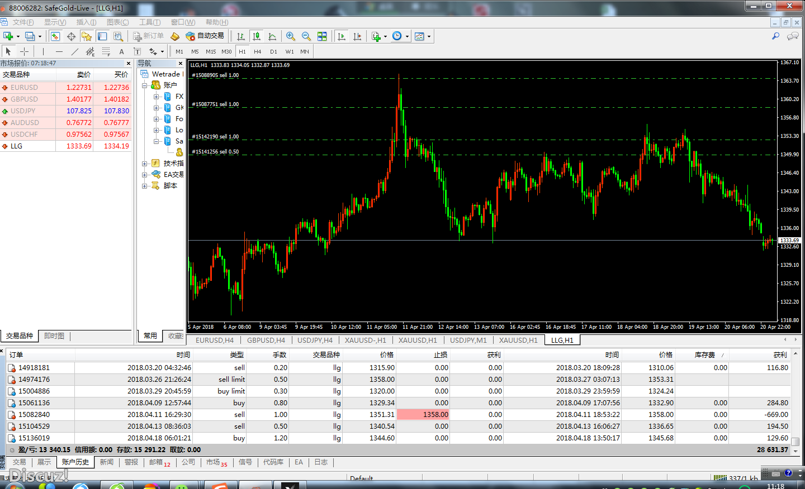805x489 pixels.
Task: Select LLG row in Market Watch
Action: pos(66,146)
